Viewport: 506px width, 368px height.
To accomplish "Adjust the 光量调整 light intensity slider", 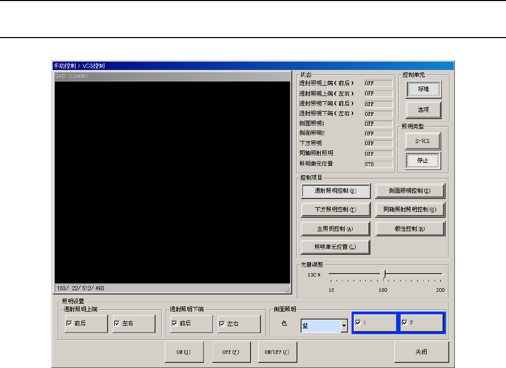I will (384, 274).
